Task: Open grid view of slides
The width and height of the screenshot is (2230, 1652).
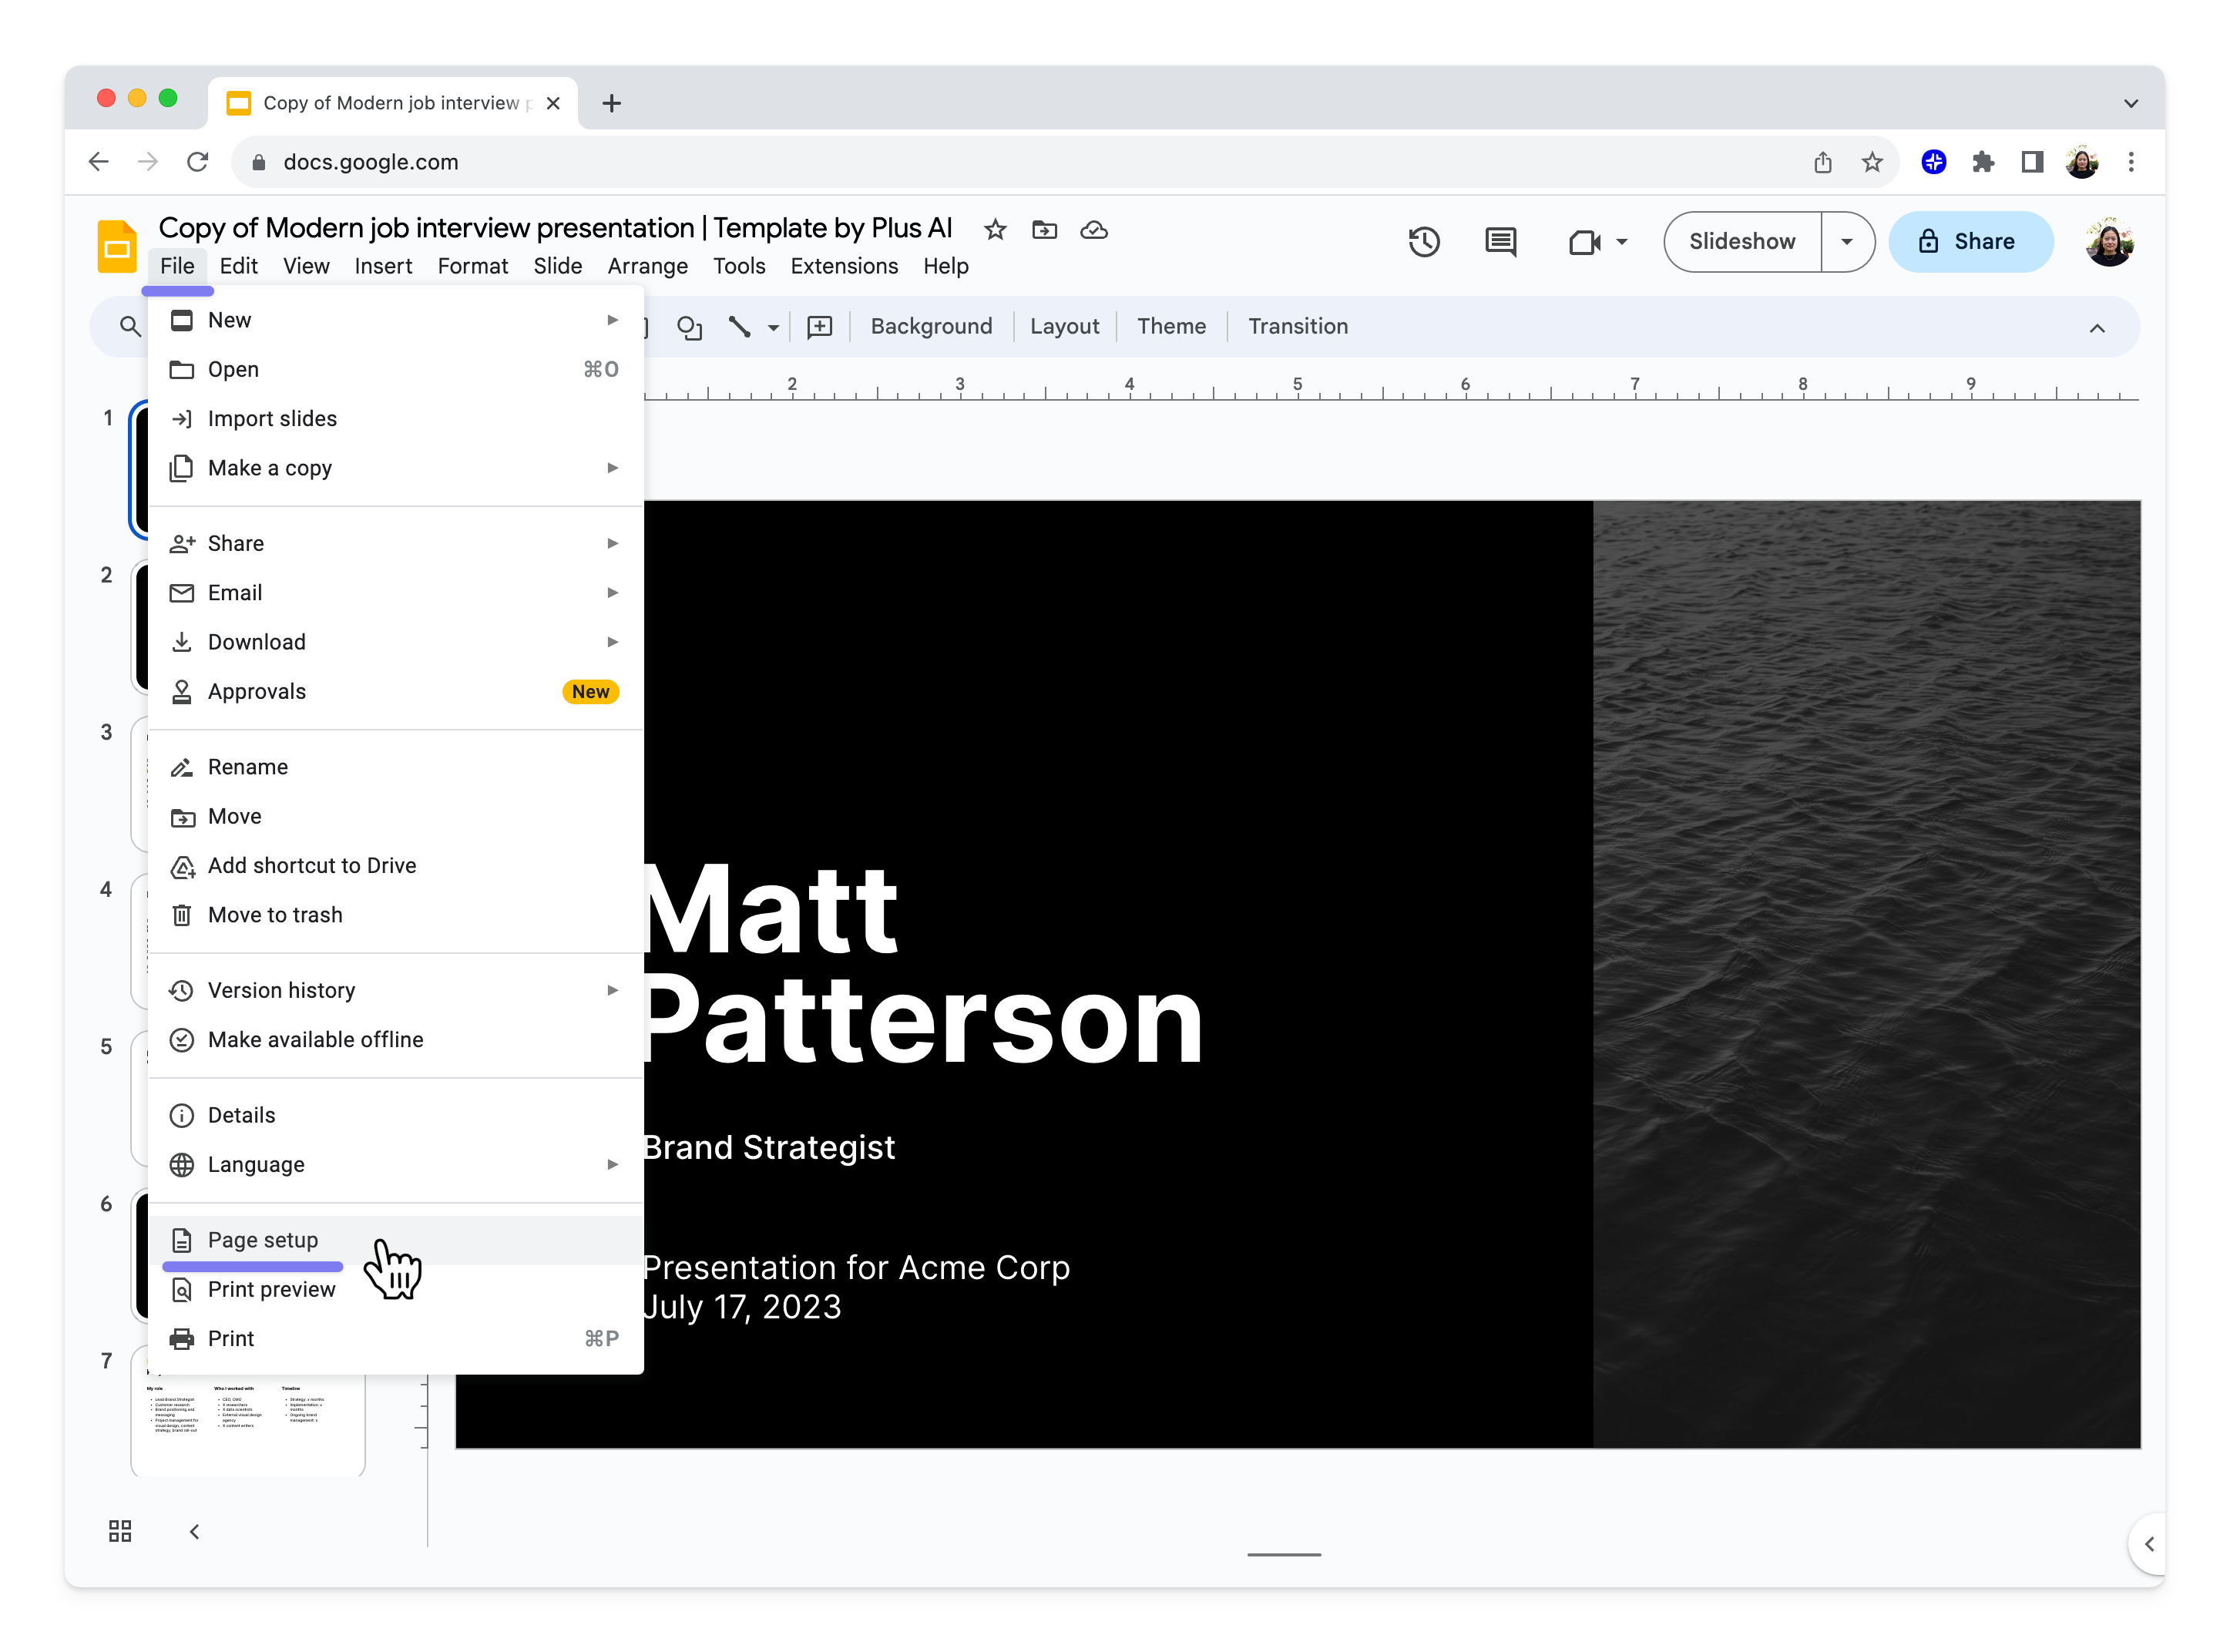Action: point(120,1530)
